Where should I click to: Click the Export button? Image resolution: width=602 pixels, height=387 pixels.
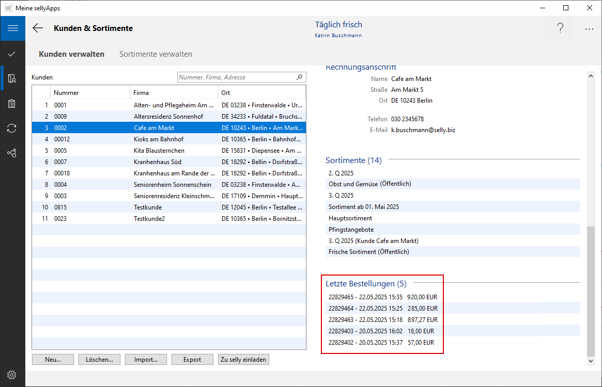coord(192,360)
